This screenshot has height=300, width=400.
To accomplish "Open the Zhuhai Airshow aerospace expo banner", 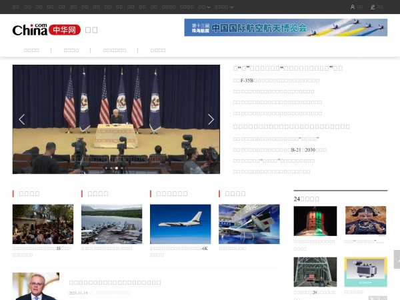I will (286, 27).
